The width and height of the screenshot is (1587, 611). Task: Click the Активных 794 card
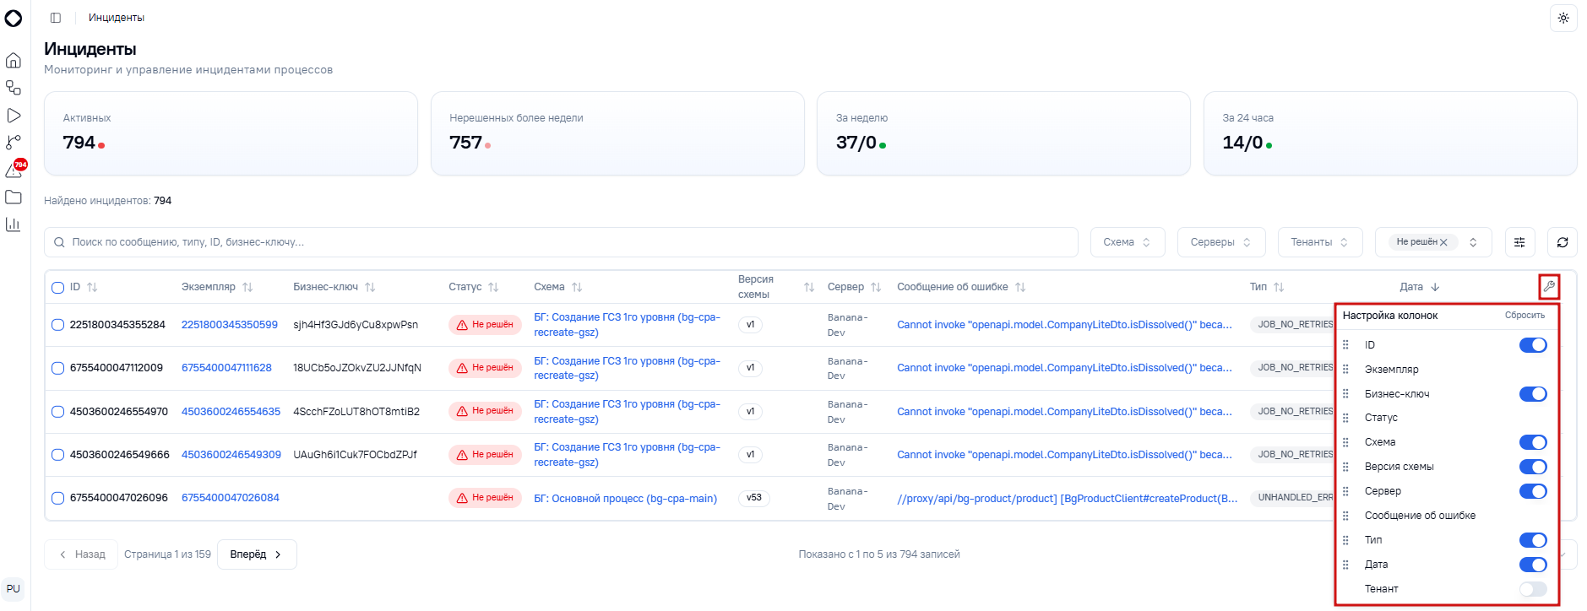click(231, 133)
